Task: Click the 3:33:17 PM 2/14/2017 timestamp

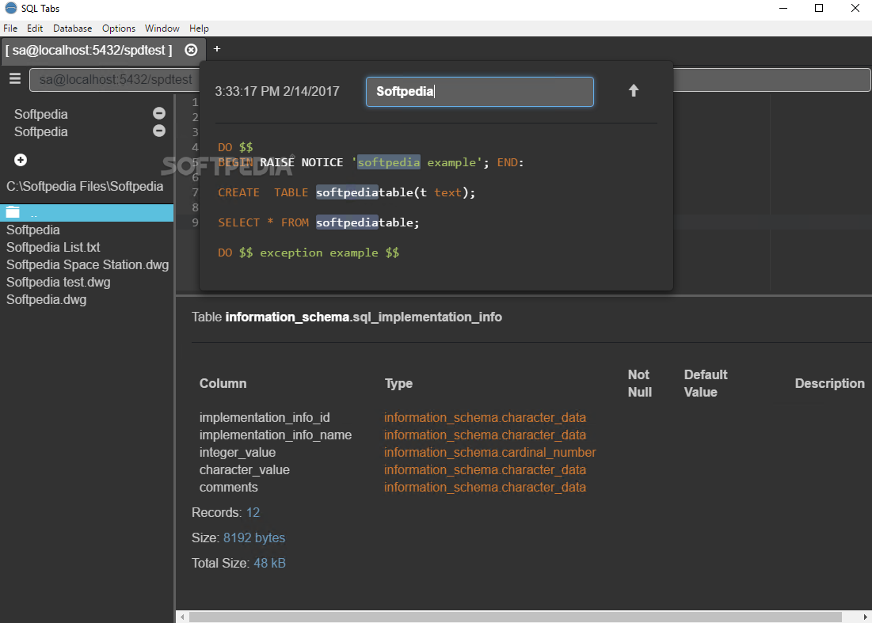Action: pyautogui.click(x=277, y=91)
